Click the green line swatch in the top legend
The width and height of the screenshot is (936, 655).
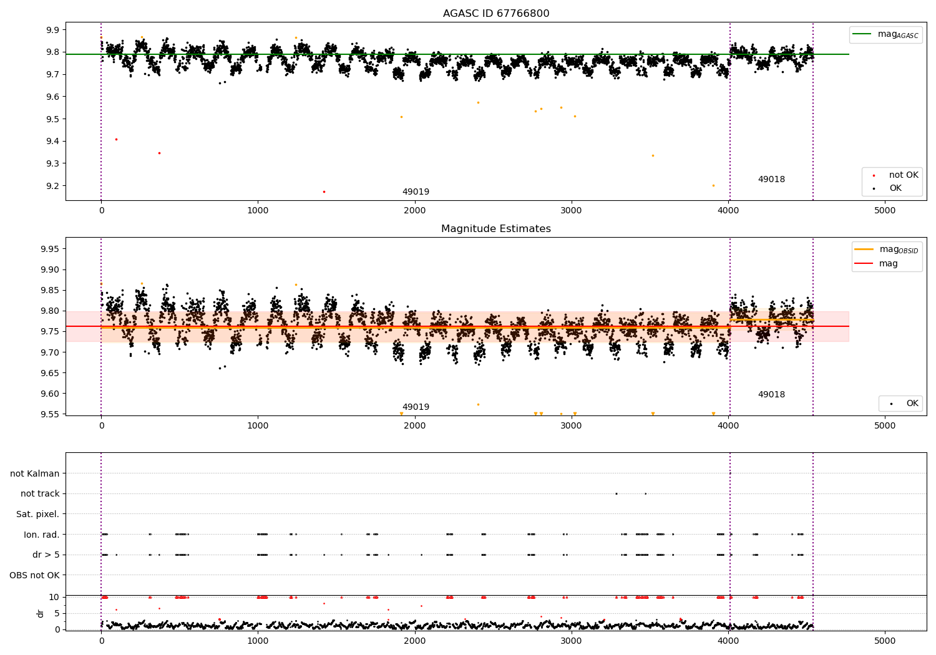[862, 34]
